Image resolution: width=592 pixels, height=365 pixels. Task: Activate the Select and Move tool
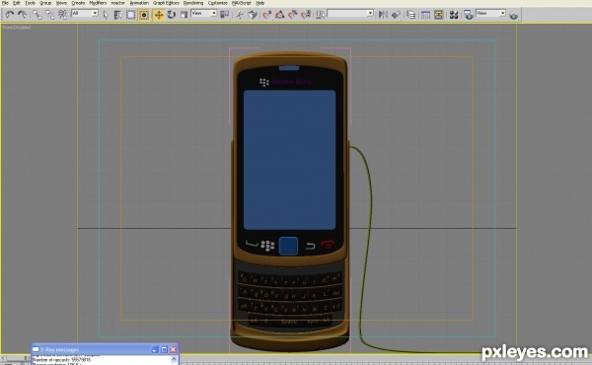[x=159, y=15]
